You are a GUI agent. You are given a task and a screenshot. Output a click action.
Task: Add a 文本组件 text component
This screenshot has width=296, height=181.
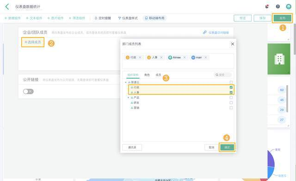pos(34,18)
